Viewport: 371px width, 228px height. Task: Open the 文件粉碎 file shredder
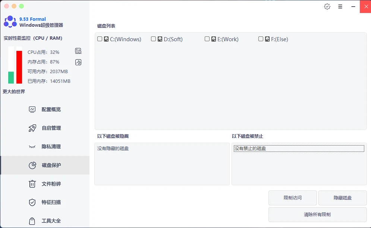pyautogui.click(x=45, y=183)
